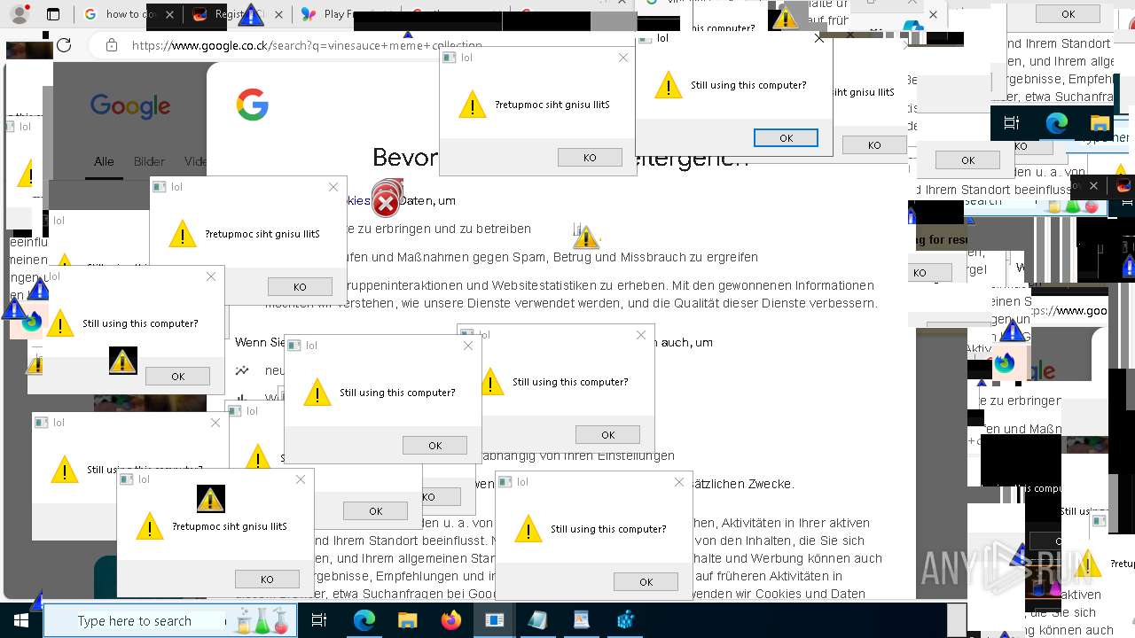Open File Explorer from the bottom taskbar
Viewport: 1135px width, 638px height.
(x=407, y=621)
